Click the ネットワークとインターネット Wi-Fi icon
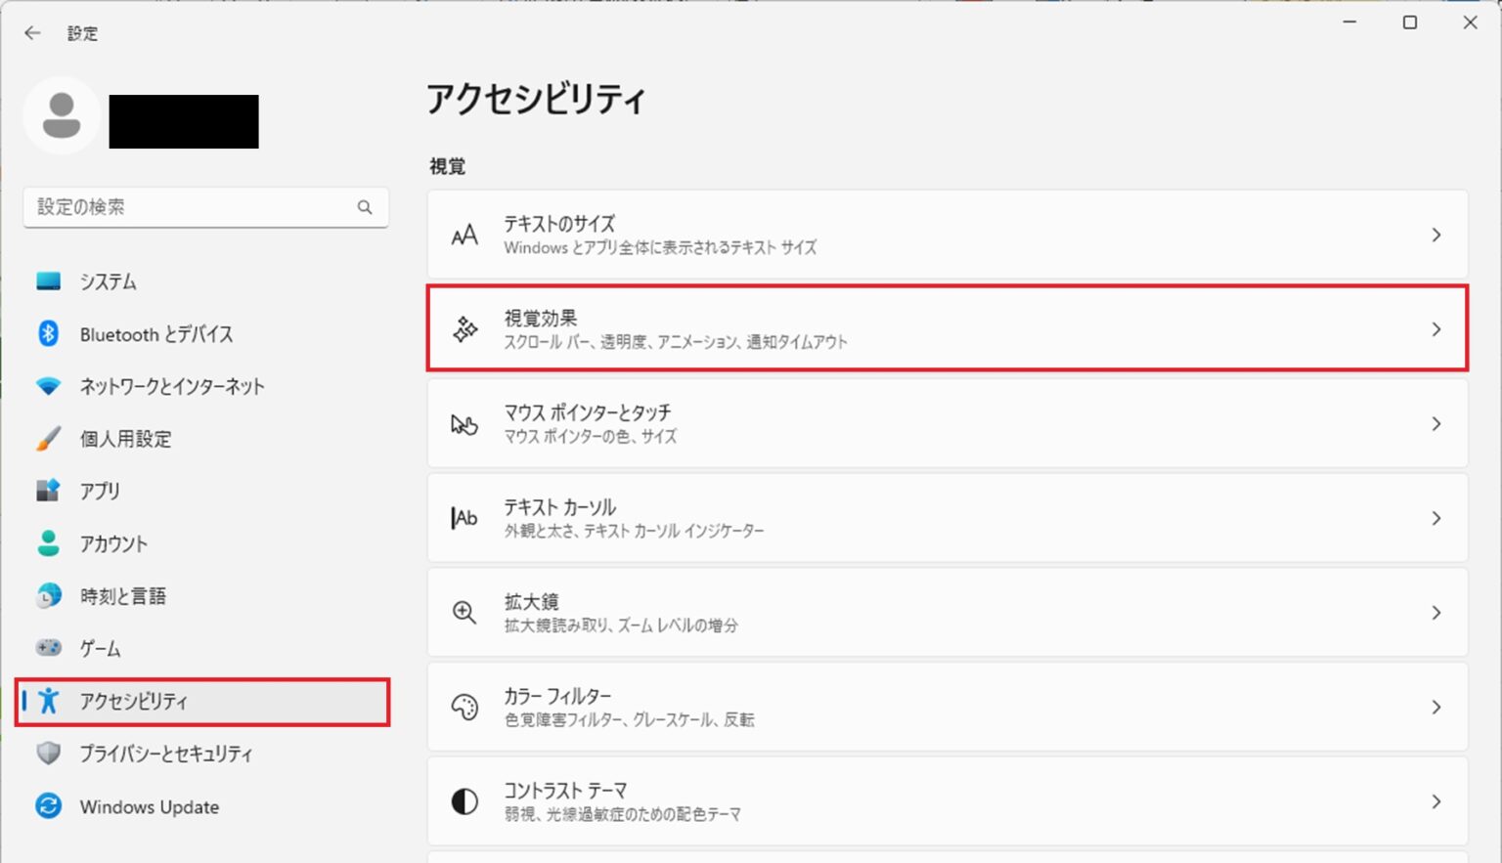This screenshot has height=863, width=1502. tap(48, 386)
